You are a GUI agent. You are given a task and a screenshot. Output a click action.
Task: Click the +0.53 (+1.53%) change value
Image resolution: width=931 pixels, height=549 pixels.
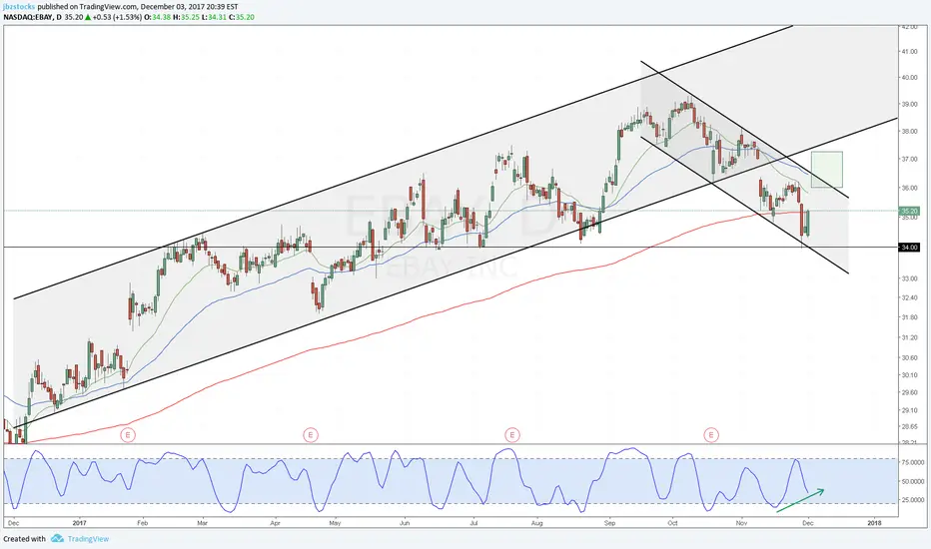(x=117, y=17)
